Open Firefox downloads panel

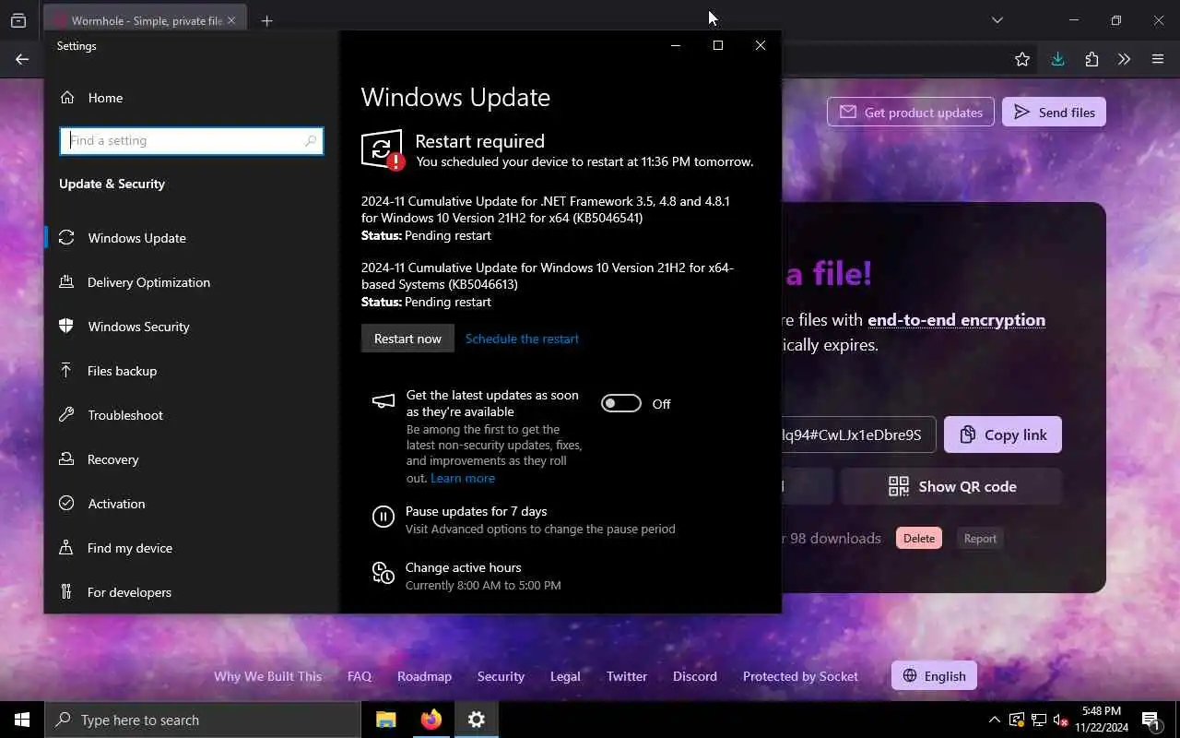(x=1057, y=59)
